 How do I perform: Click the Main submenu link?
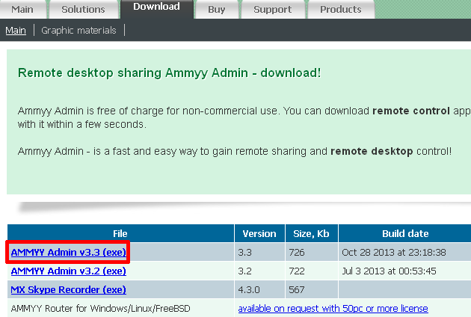coord(16,31)
